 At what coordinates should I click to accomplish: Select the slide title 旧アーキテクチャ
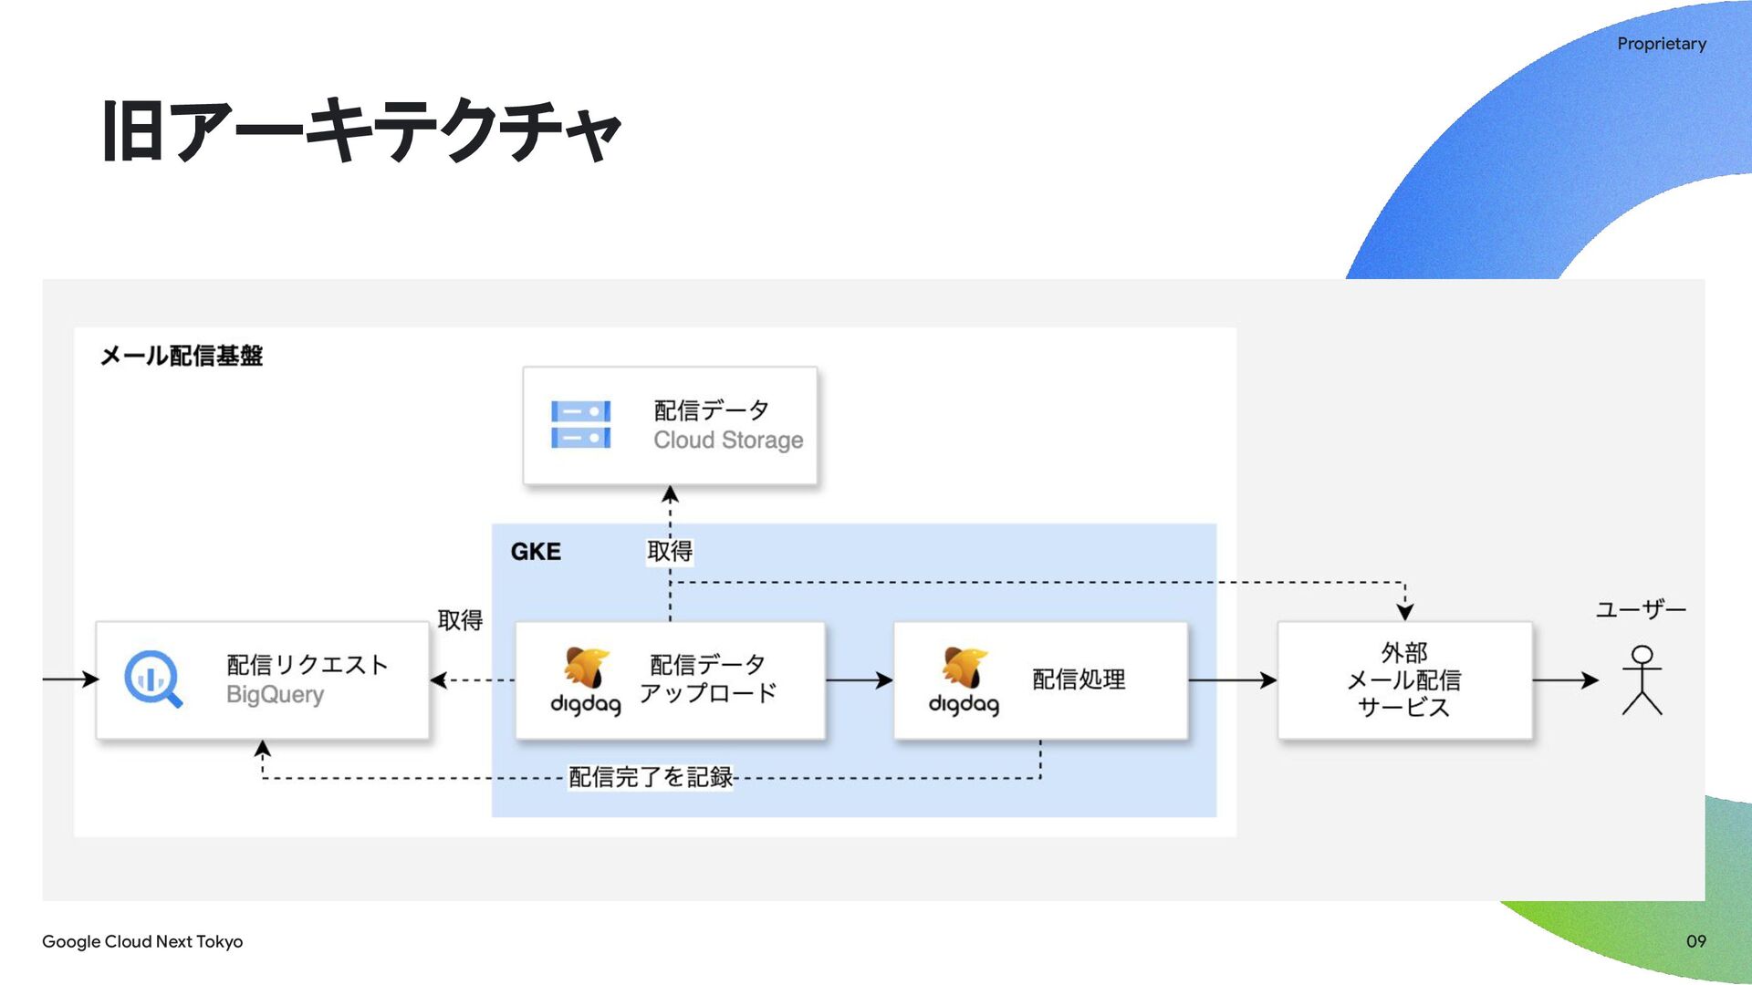(x=362, y=130)
